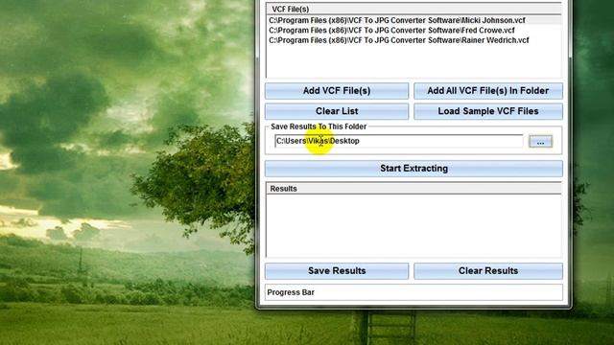Select the Rainer Wedrich.vcf row
Image resolution: width=614 pixels, height=345 pixels.
click(x=414, y=40)
